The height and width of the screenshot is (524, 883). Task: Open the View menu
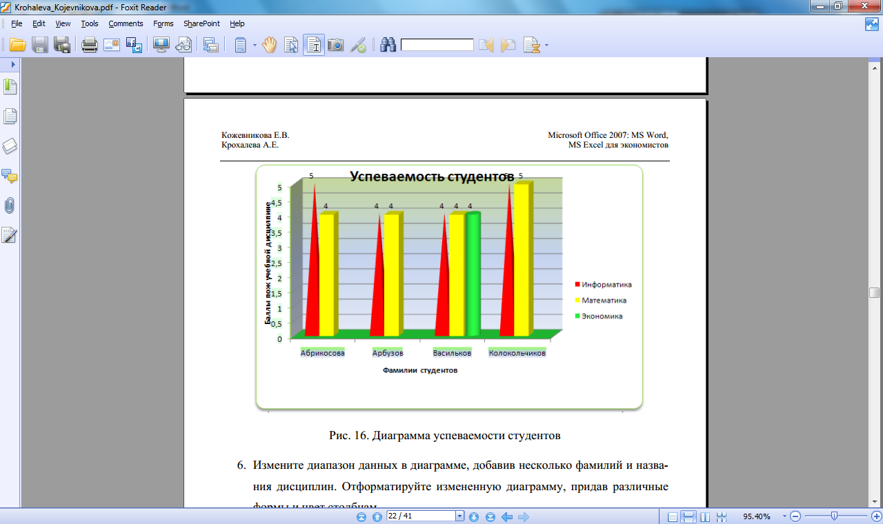[x=63, y=23]
